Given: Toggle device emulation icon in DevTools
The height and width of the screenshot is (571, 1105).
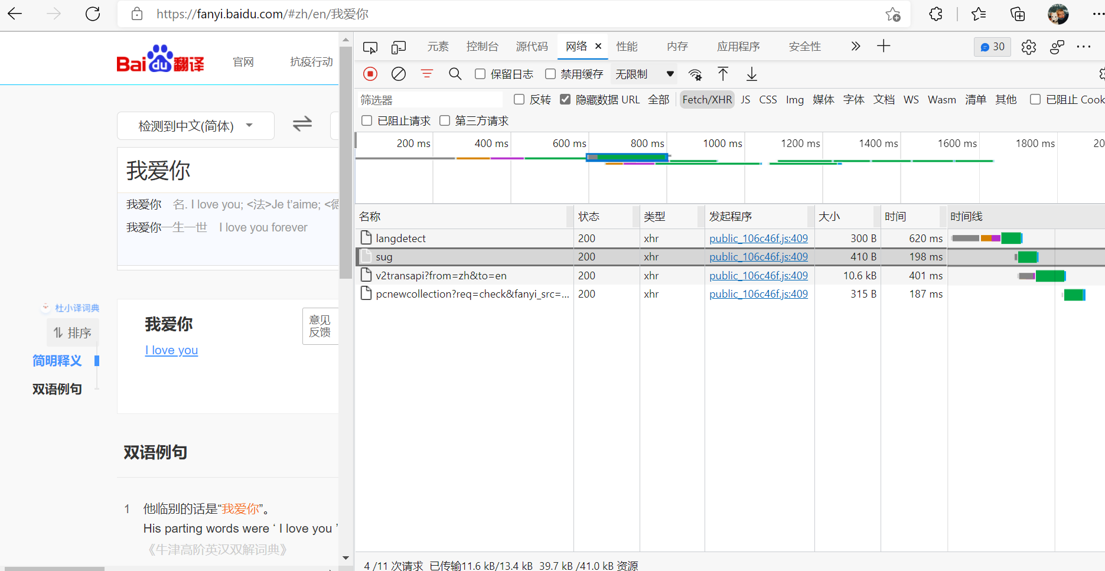Looking at the screenshot, I should (399, 47).
